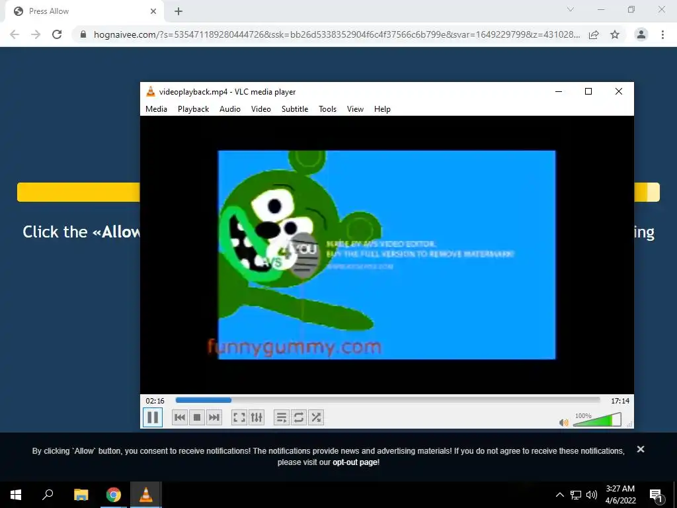Open File Explorer from taskbar
The width and height of the screenshot is (677, 508).
[x=81, y=495]
